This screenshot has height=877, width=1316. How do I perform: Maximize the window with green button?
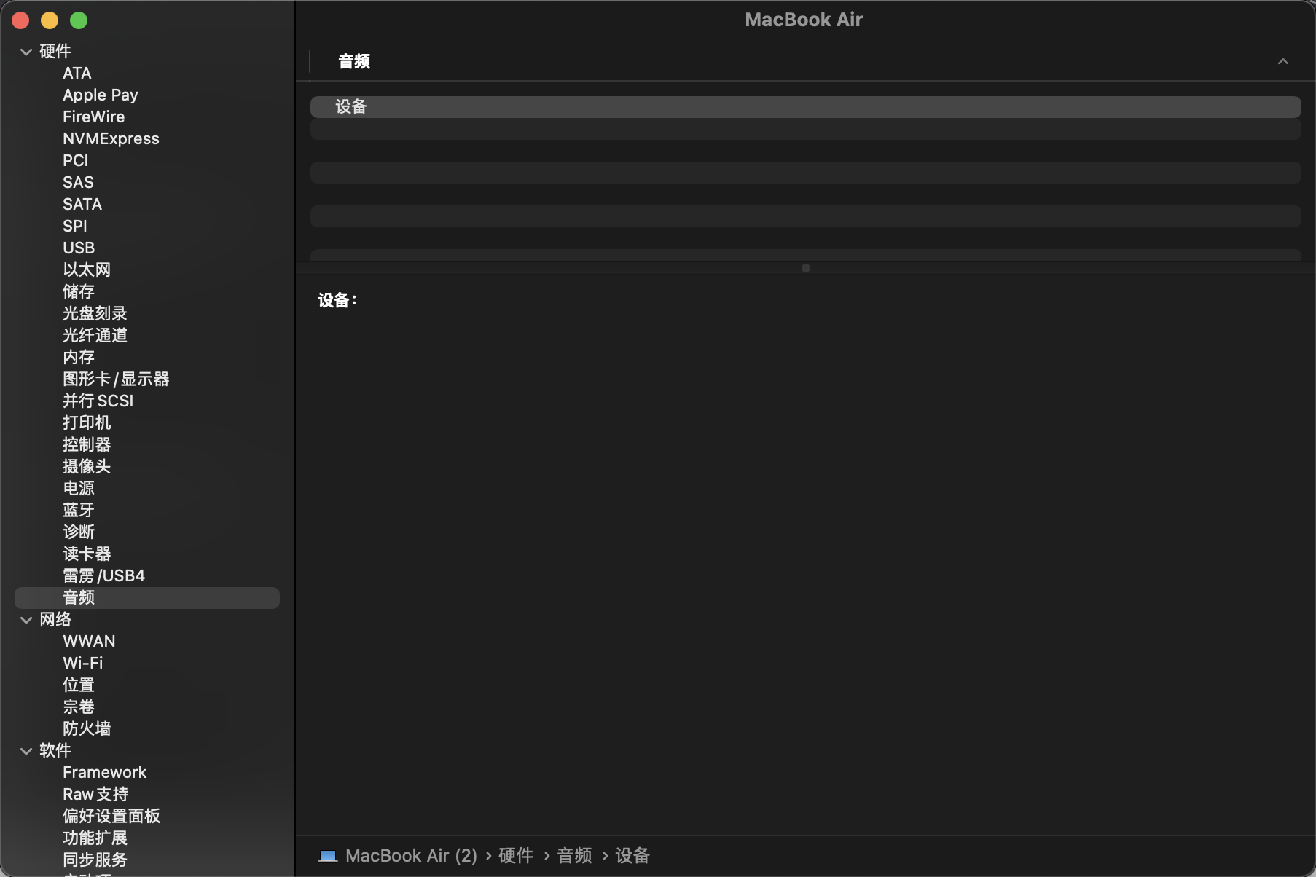coord(79,20)
